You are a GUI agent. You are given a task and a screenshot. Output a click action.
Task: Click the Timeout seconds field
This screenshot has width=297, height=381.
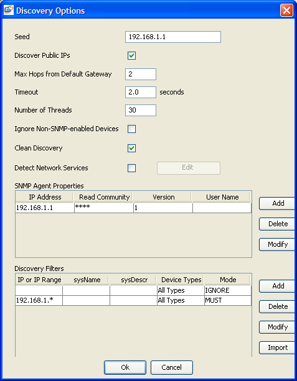coord(141,93)
